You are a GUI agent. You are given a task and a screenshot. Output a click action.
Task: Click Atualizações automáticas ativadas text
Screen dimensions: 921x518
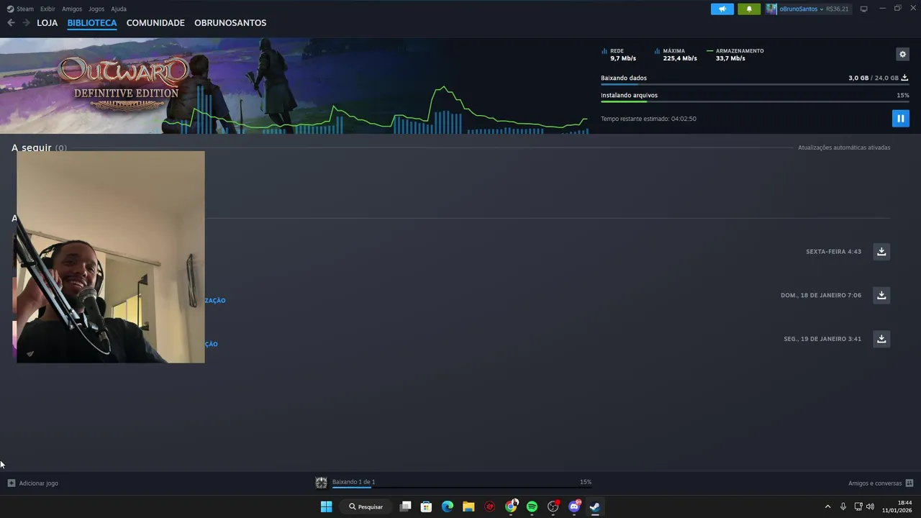coord(844,147)
